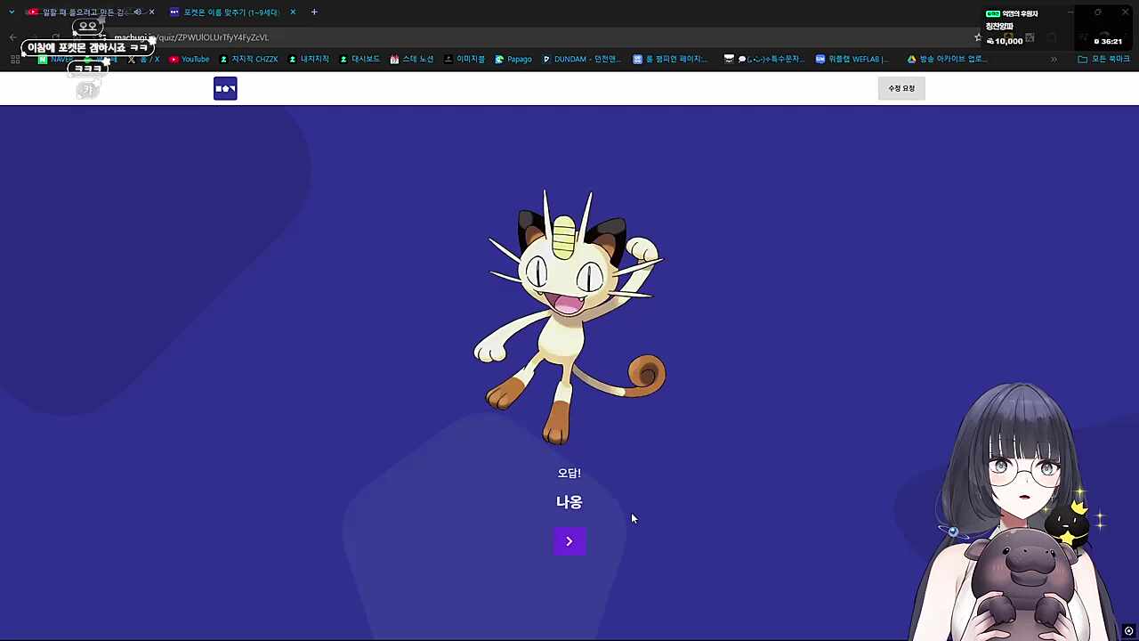
Task: Open the 특수문자 bookmark
Action: pos(764,59)
